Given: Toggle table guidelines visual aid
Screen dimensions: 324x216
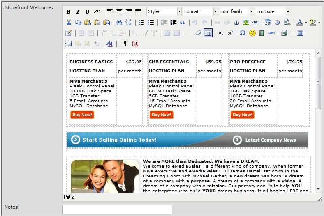Looking at the screenshot, I should tap(208, 33).
